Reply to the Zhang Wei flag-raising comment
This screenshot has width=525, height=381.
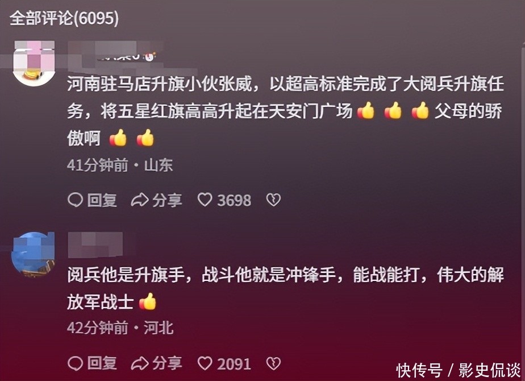[x=92, y=200]
